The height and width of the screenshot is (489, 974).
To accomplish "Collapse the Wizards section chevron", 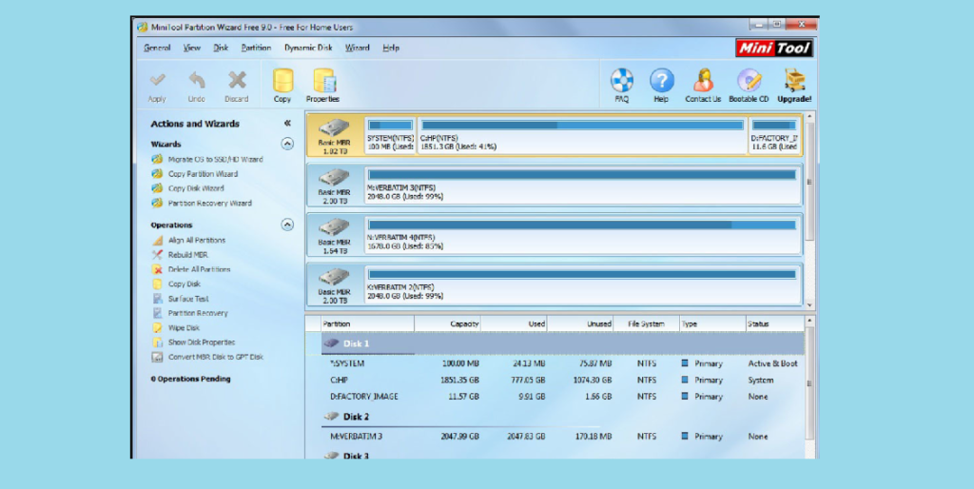I will pyautogui.click(x=287, y=144).
